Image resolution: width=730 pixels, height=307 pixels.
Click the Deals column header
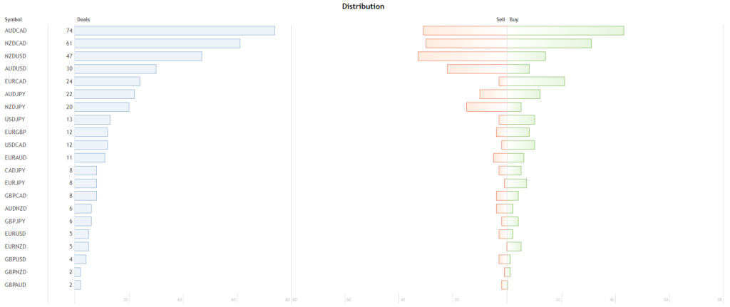[x=83, y=19]
